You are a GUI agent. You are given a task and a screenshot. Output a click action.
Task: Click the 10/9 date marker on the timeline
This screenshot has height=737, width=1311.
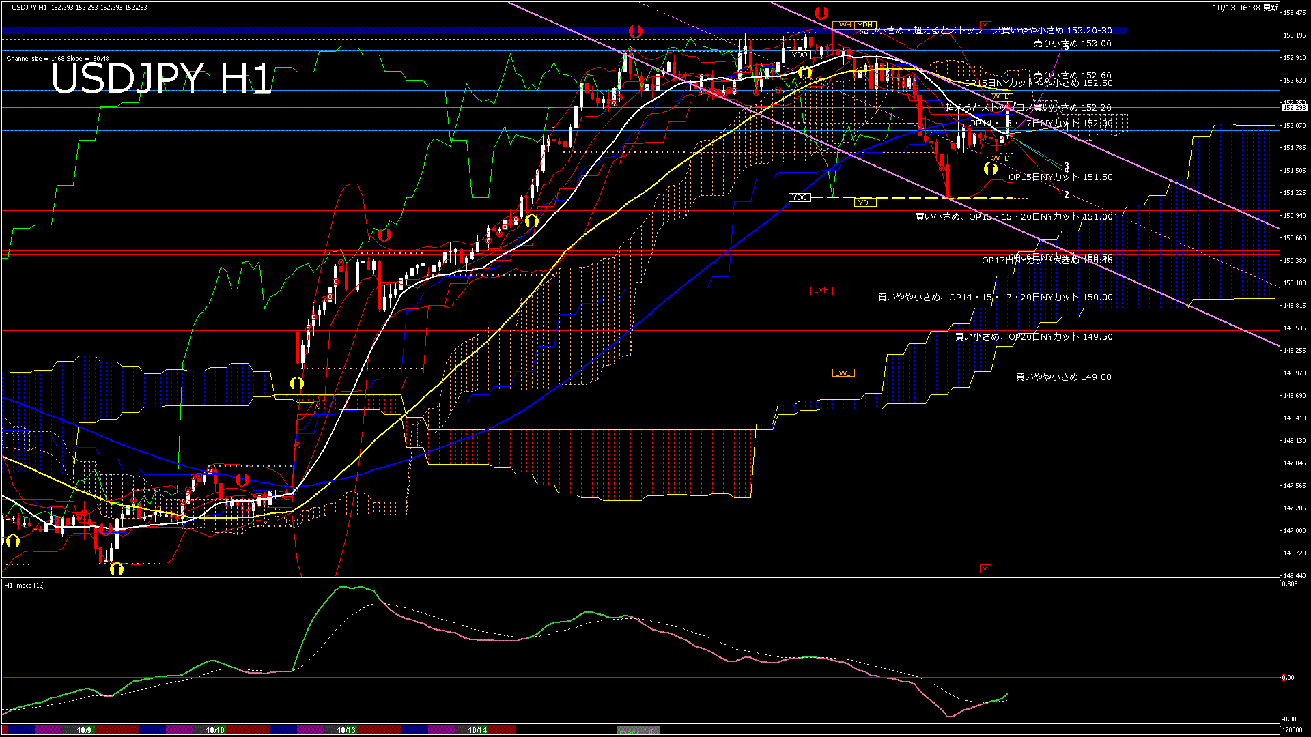click(x=84, y=730)
